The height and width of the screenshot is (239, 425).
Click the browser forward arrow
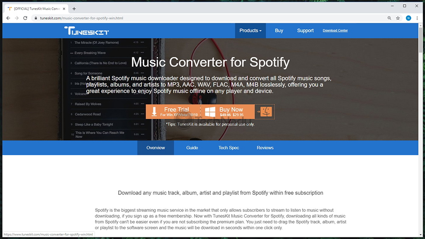click(17, 18)
